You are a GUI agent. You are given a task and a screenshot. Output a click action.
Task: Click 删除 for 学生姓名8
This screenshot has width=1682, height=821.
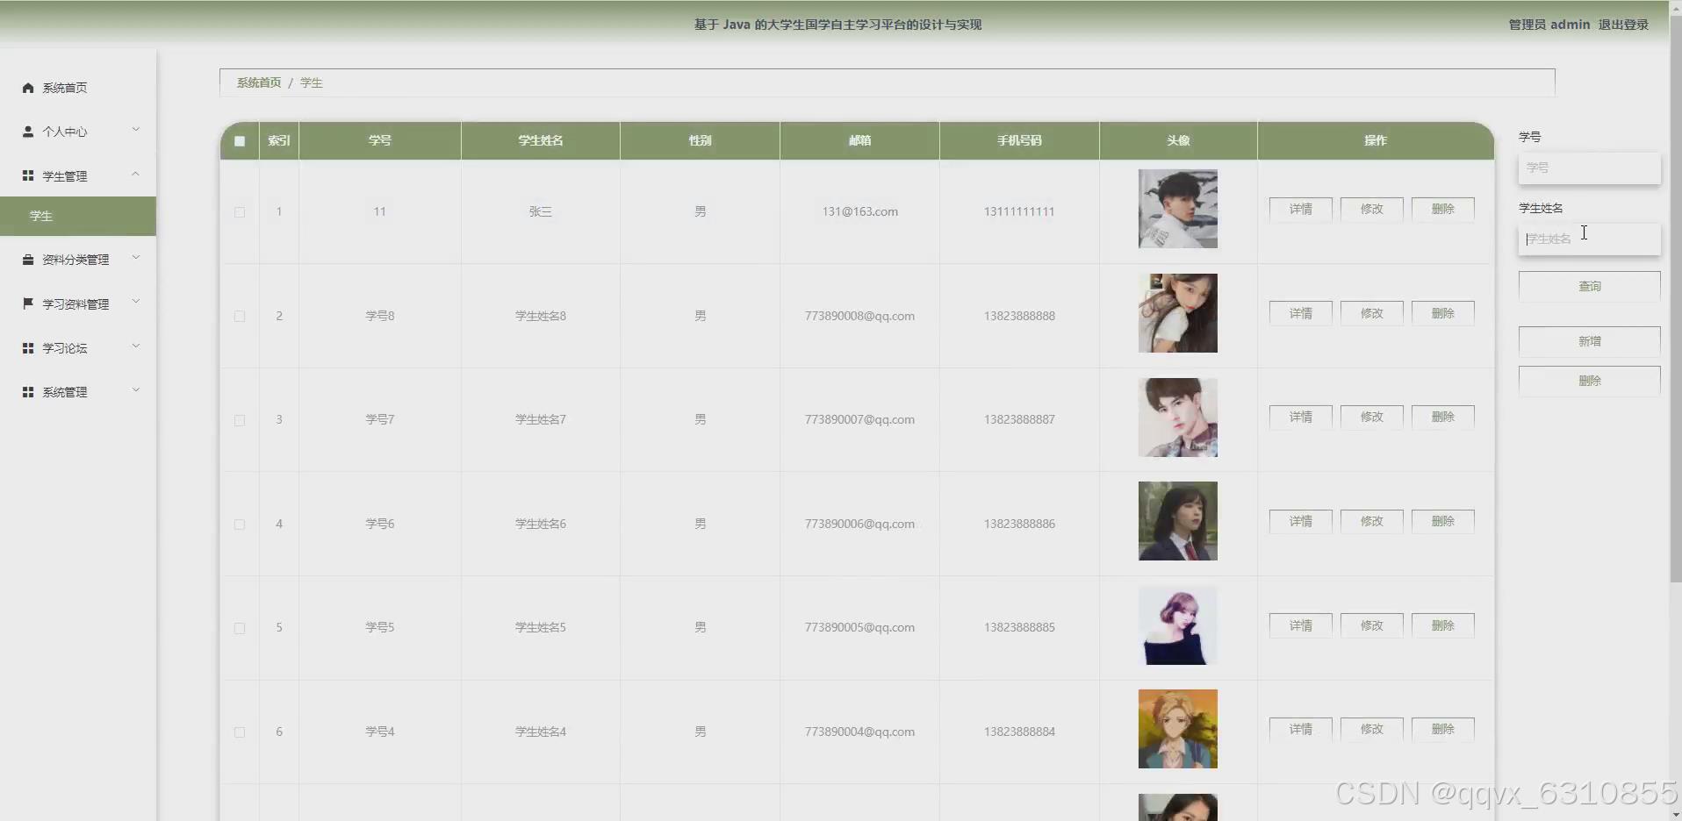coord(1442,313)
